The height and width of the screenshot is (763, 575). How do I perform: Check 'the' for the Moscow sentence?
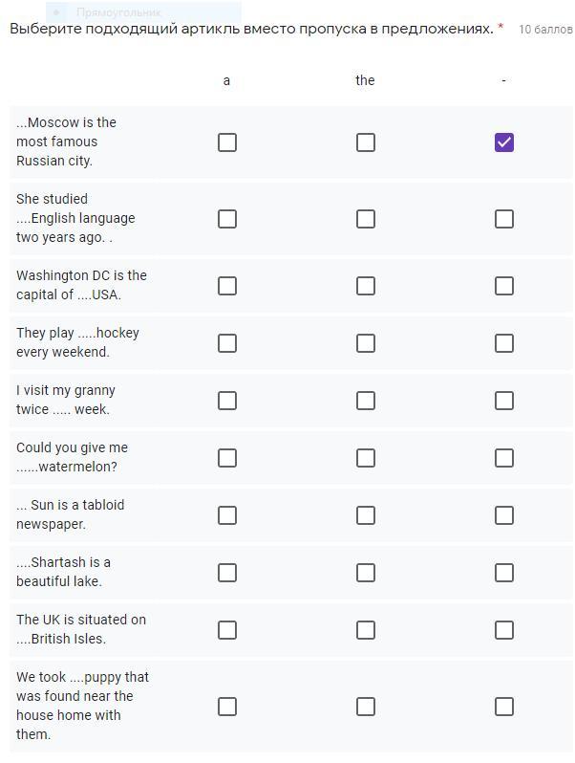[366, 142]
